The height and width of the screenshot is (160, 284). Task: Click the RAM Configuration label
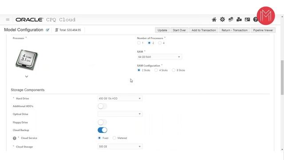coord(149,66)
